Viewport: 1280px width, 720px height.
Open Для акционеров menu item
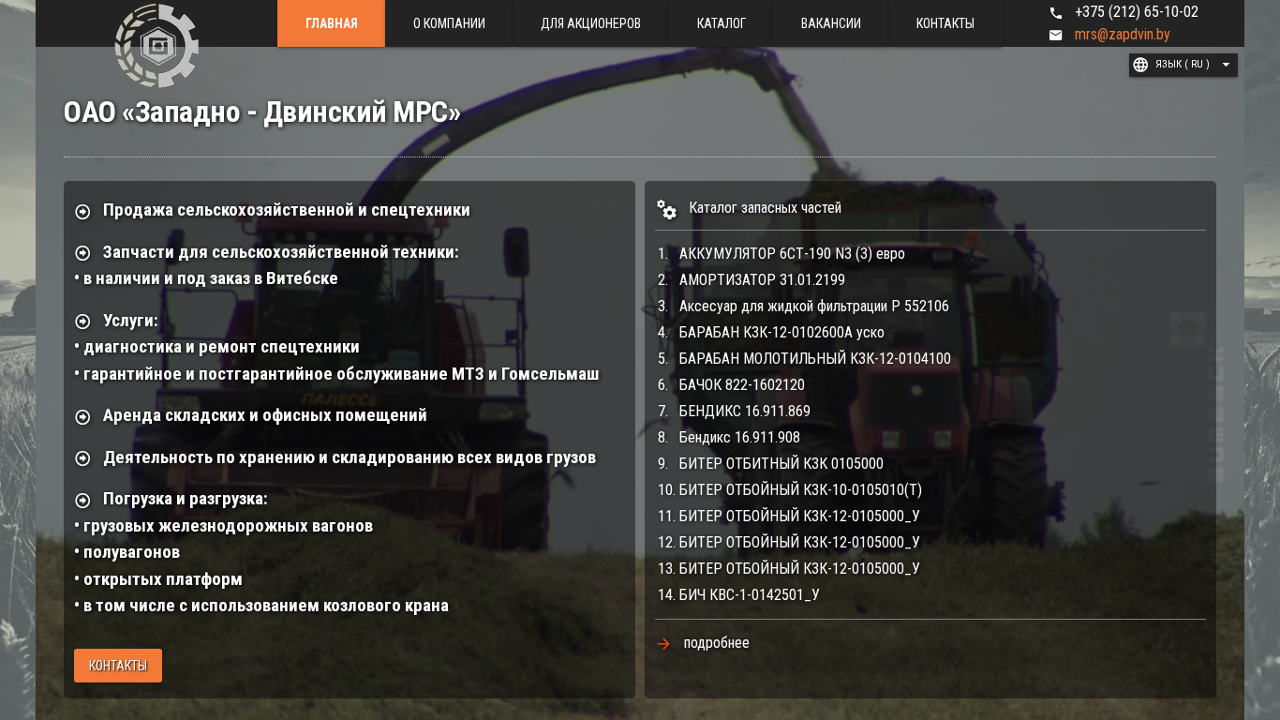click(590, 23)
